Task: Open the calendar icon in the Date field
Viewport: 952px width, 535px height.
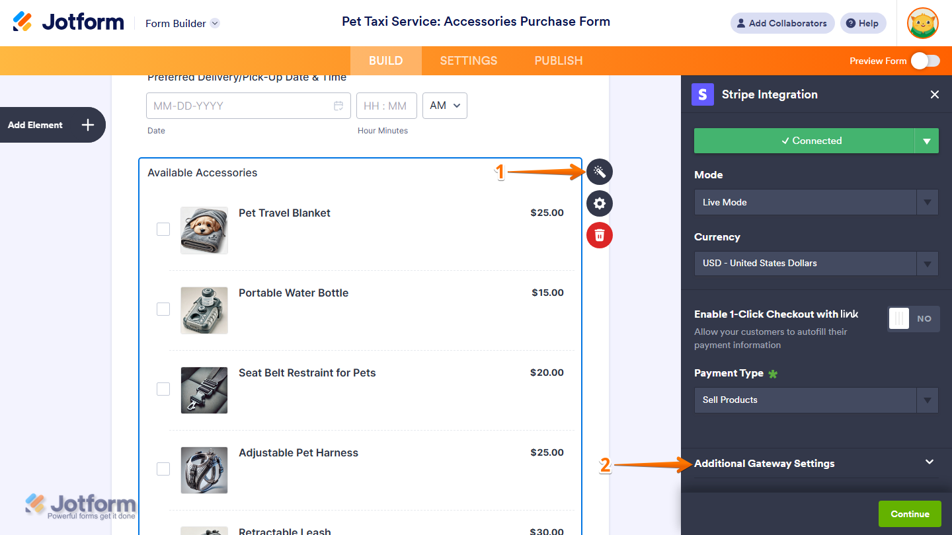Action: coord(338,106)
